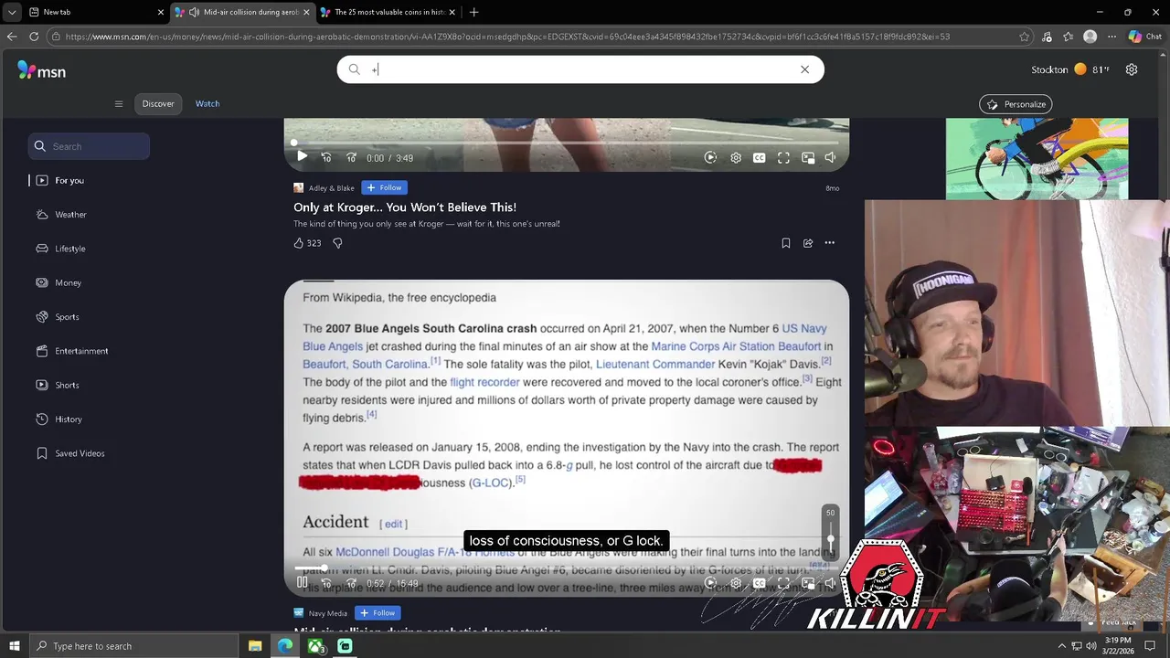Add this page to favorites star

(x=1025, y=37)
